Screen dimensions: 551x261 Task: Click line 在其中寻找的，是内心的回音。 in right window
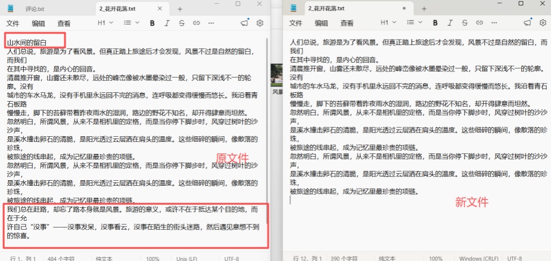[x=335, y=59]
